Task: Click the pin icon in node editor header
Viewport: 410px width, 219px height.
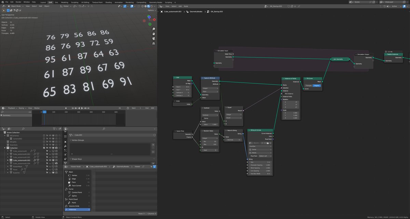Action: coord(299,6)
